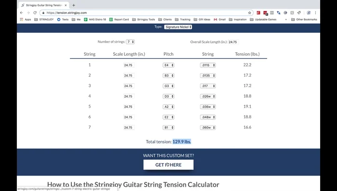
Task: Click the Stringjoy S extension icon
Action: [x=309, y=13]
